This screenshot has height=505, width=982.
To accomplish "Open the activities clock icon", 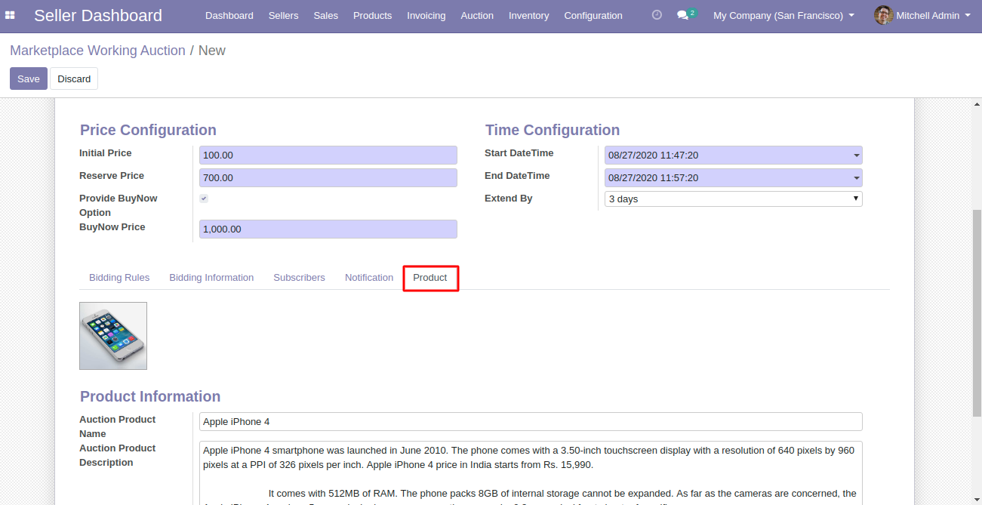I will click(657, 15).
